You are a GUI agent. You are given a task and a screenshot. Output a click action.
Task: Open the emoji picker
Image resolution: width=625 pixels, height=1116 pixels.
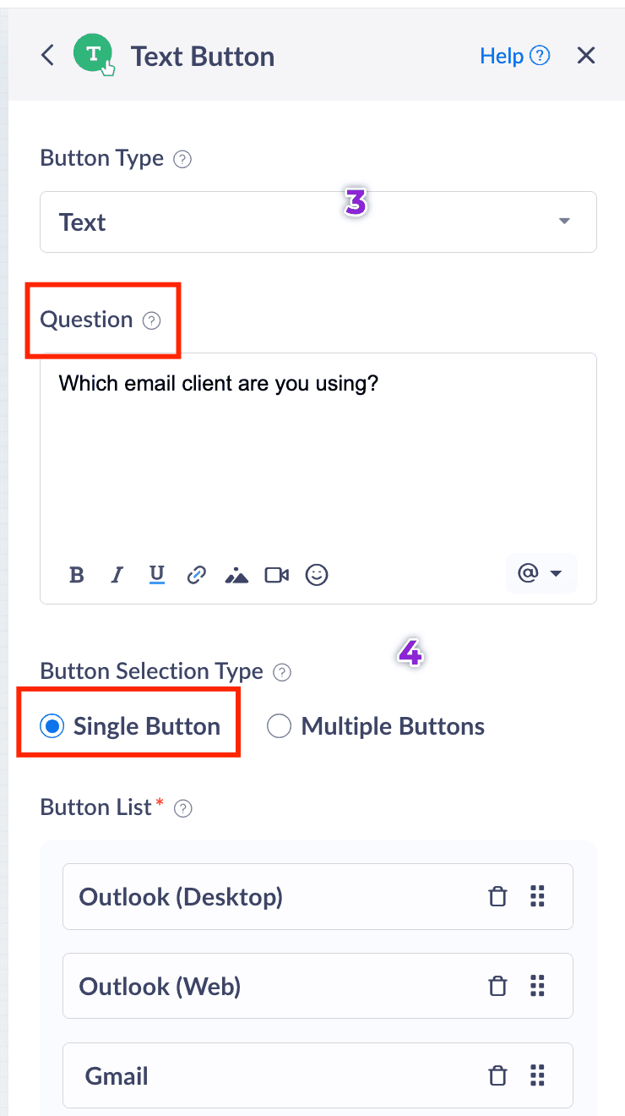click(317, 575)
